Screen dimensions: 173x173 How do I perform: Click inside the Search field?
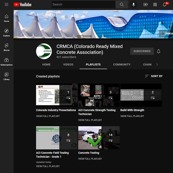click(x=83, y=4)
